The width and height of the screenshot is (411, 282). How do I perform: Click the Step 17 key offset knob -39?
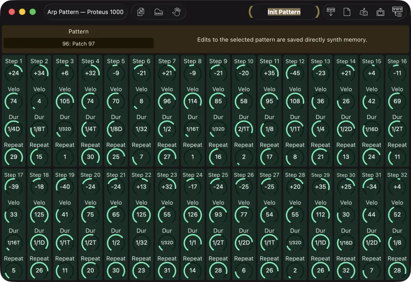pos(14,187)
